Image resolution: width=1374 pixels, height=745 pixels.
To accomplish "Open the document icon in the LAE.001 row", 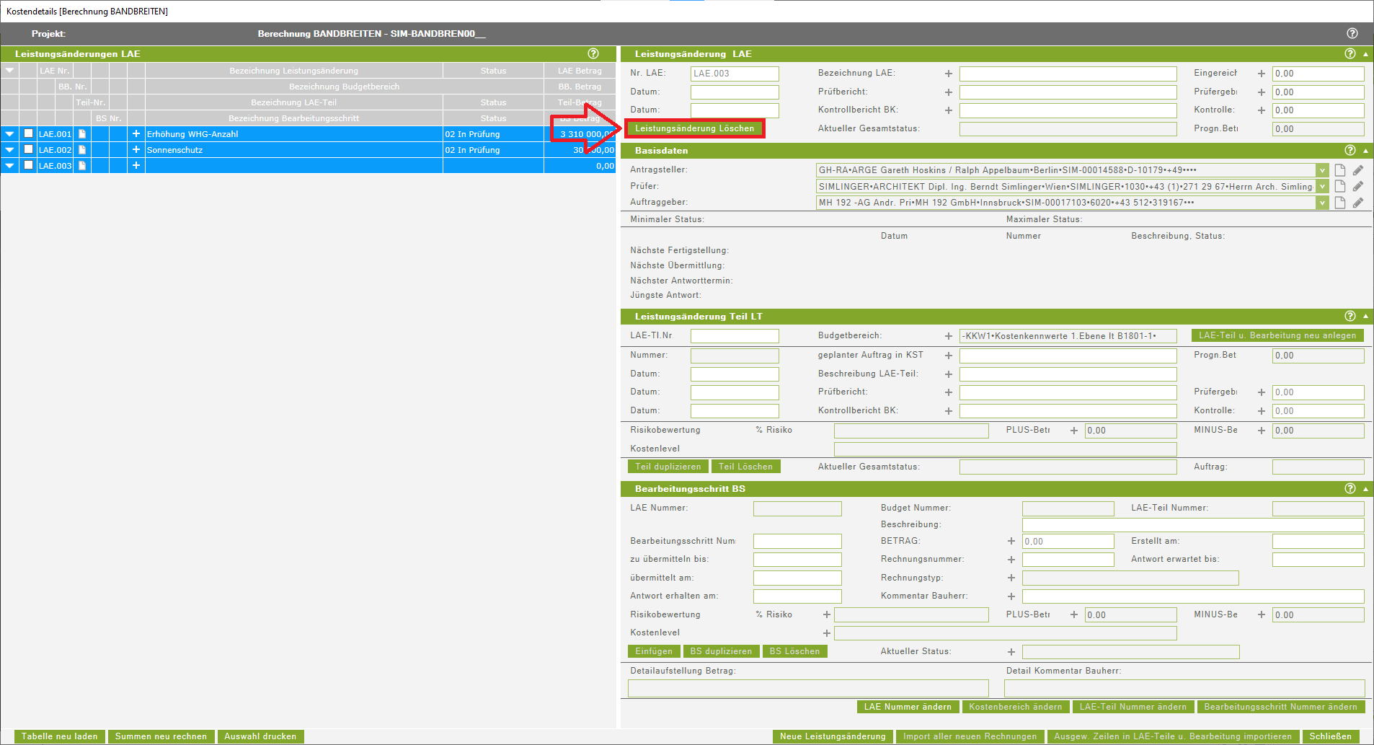I will click(82, 134).
